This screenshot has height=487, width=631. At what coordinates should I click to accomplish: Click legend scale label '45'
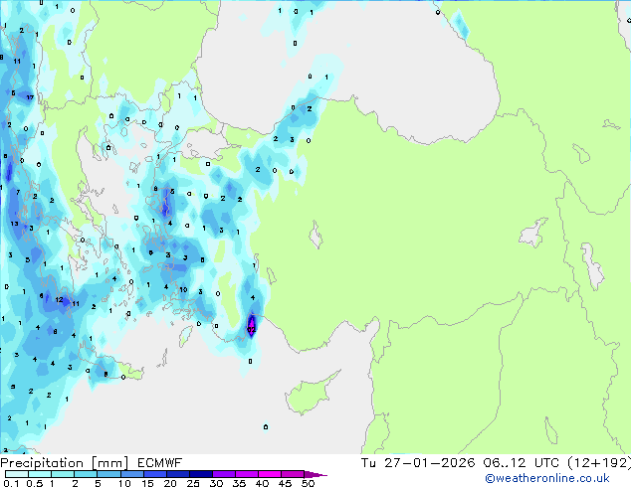tap(285, 483)
